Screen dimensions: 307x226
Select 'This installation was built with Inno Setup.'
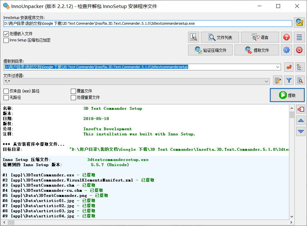pyautogui.click(x=139, y=134)
